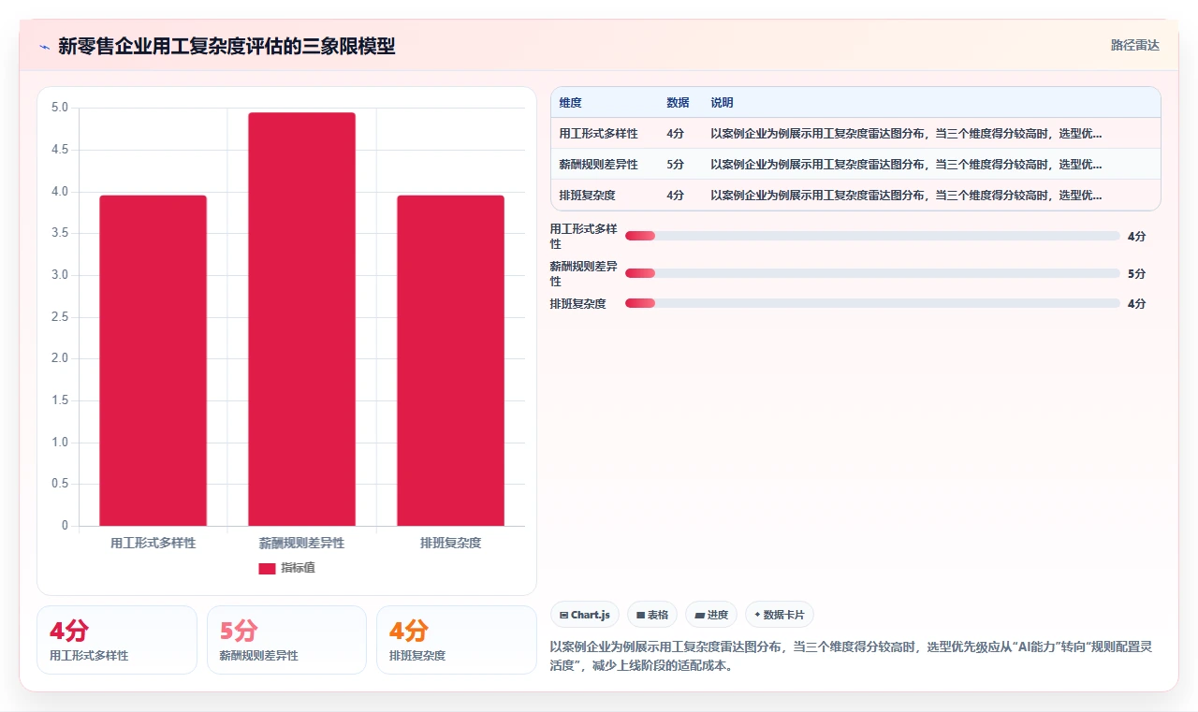Select the Chart.js tag chip
Image resolution: width=1198 pixels, height=712 pixels.
click(585, 615)
